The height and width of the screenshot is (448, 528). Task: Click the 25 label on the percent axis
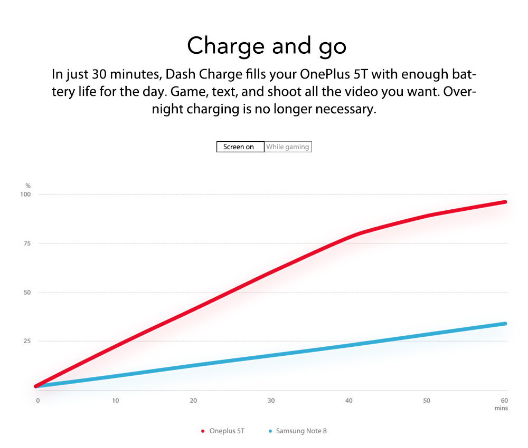coord(26,341)
